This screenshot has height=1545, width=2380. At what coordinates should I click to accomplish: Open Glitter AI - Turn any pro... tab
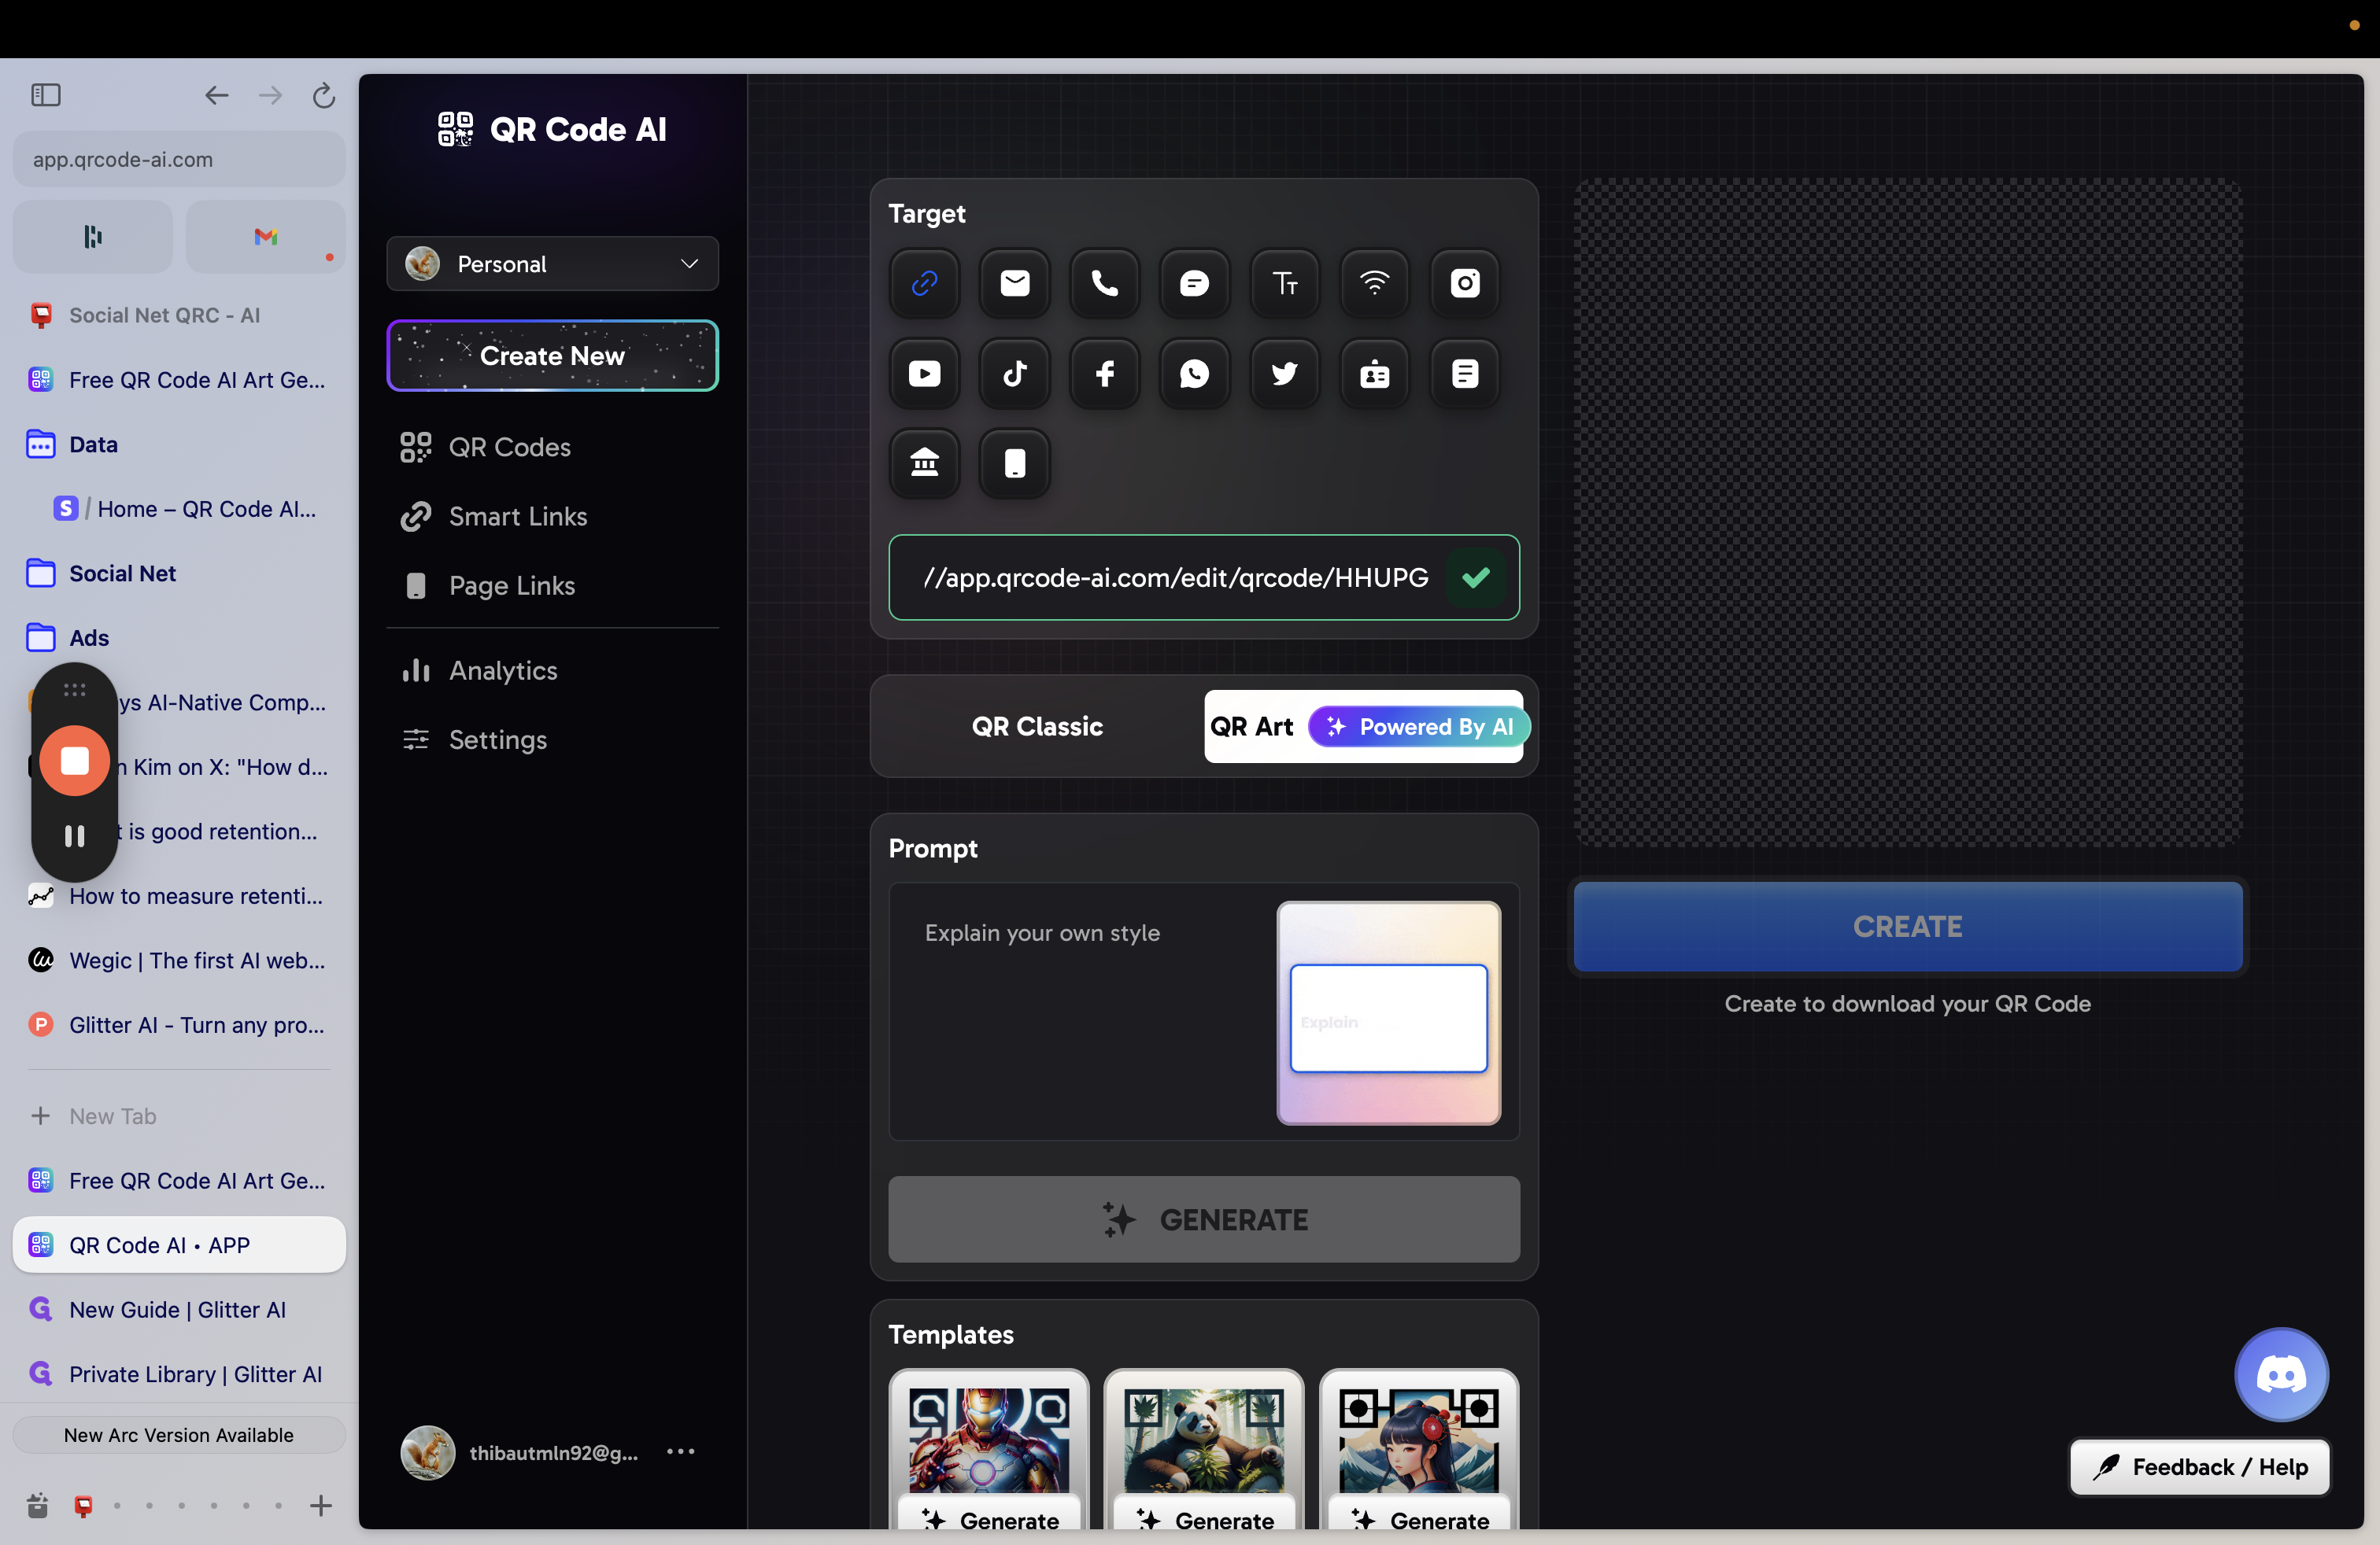tap(180, 1025)
